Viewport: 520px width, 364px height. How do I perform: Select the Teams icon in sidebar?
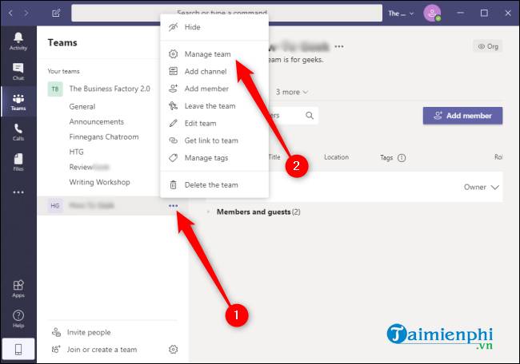coord(18,102)
